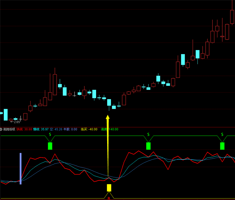Click the 快线: 30.88 value
The height and width of the screenshot is (200, 235).
[24, 129]
